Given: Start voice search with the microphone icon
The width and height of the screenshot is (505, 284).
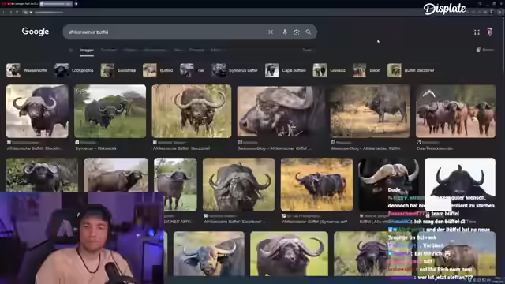Looking at the screenshot, I should (285, 32).
